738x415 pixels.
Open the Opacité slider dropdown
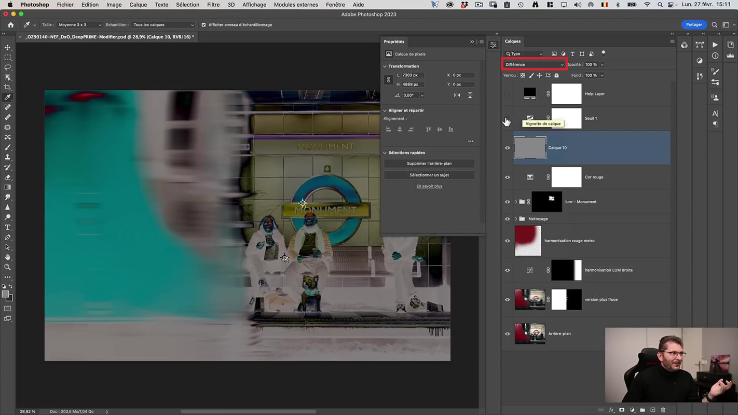602,64
